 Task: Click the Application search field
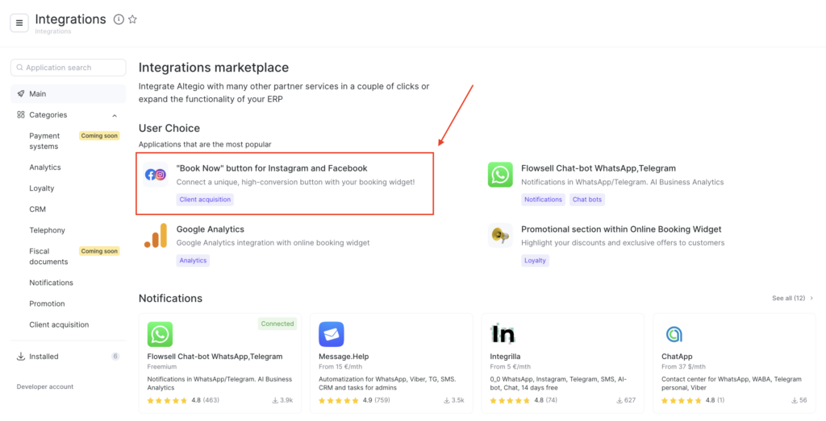coord(69,68)
